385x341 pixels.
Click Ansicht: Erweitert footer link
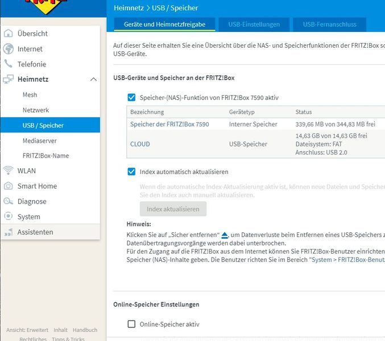pos(27,330)
